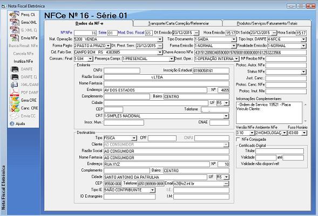Click the G. XML Cj icon
Screen dimensions: 318x216
(x=14, y=30)
